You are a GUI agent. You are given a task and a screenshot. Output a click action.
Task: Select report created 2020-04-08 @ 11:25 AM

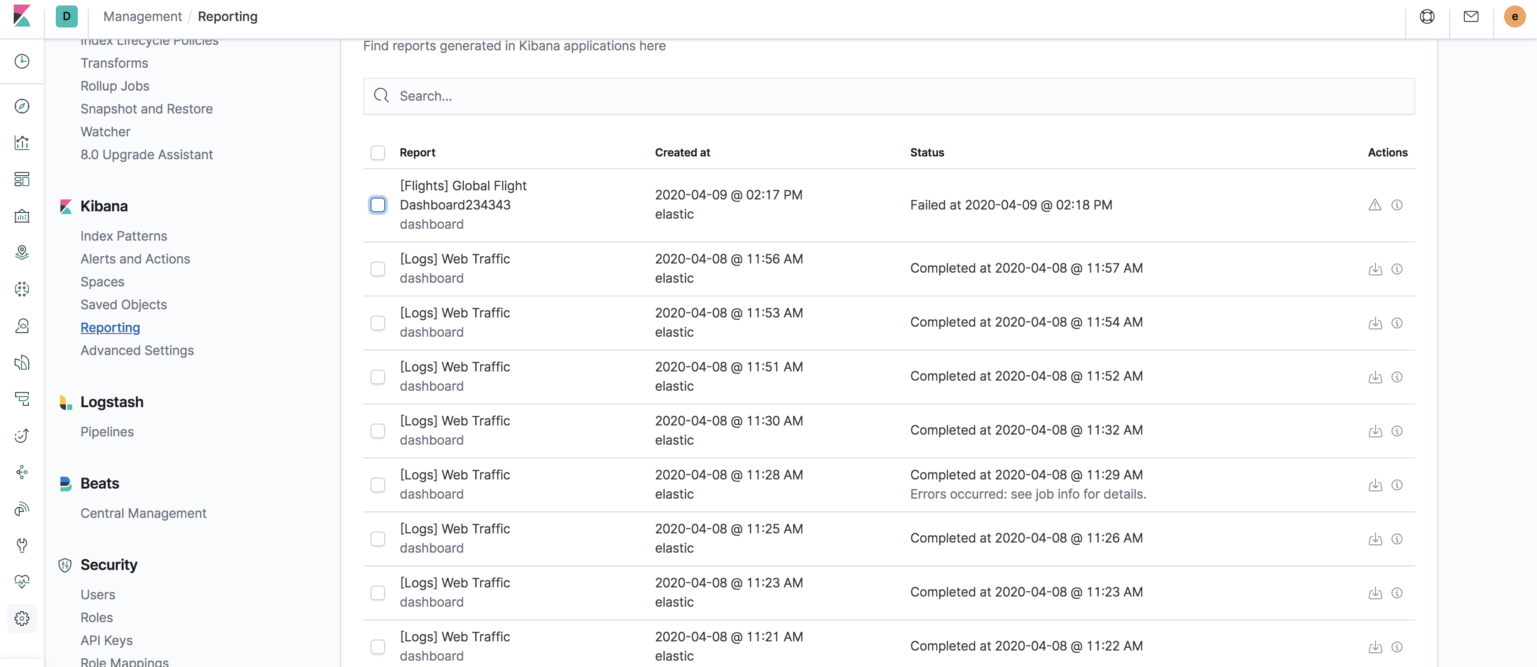378,539
